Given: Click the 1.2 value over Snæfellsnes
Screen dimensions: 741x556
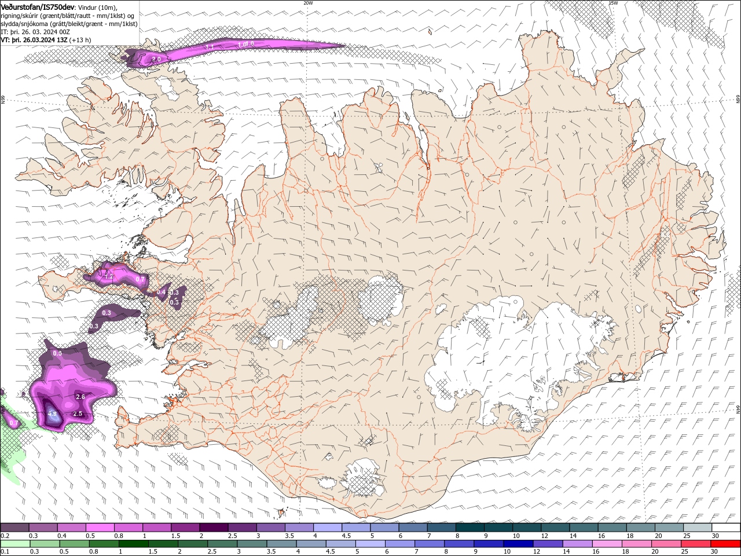Looking at the screenshot, I should coord(108,277).
